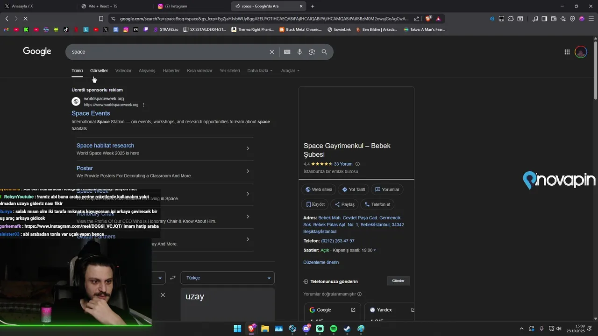Open the Space Events ad link
Image resolution: width=598 pixels, height=336 pixels.
[x=91, y=113]
